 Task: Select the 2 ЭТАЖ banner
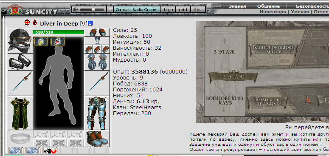point(233,77)
